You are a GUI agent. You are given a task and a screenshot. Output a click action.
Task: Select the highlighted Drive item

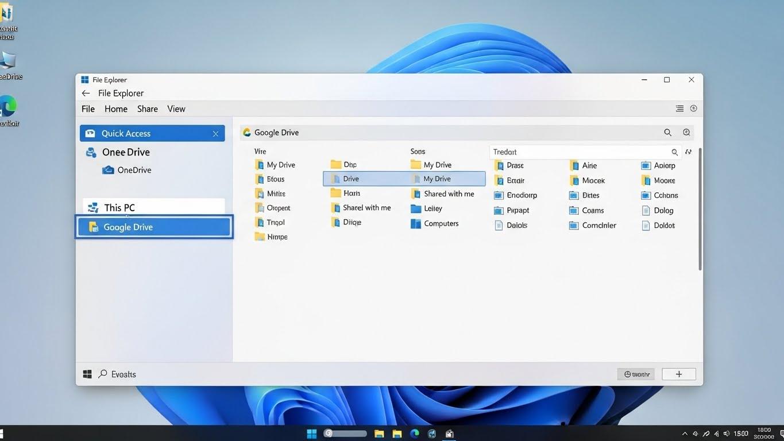pyautogui.click(x=351, y=179)
